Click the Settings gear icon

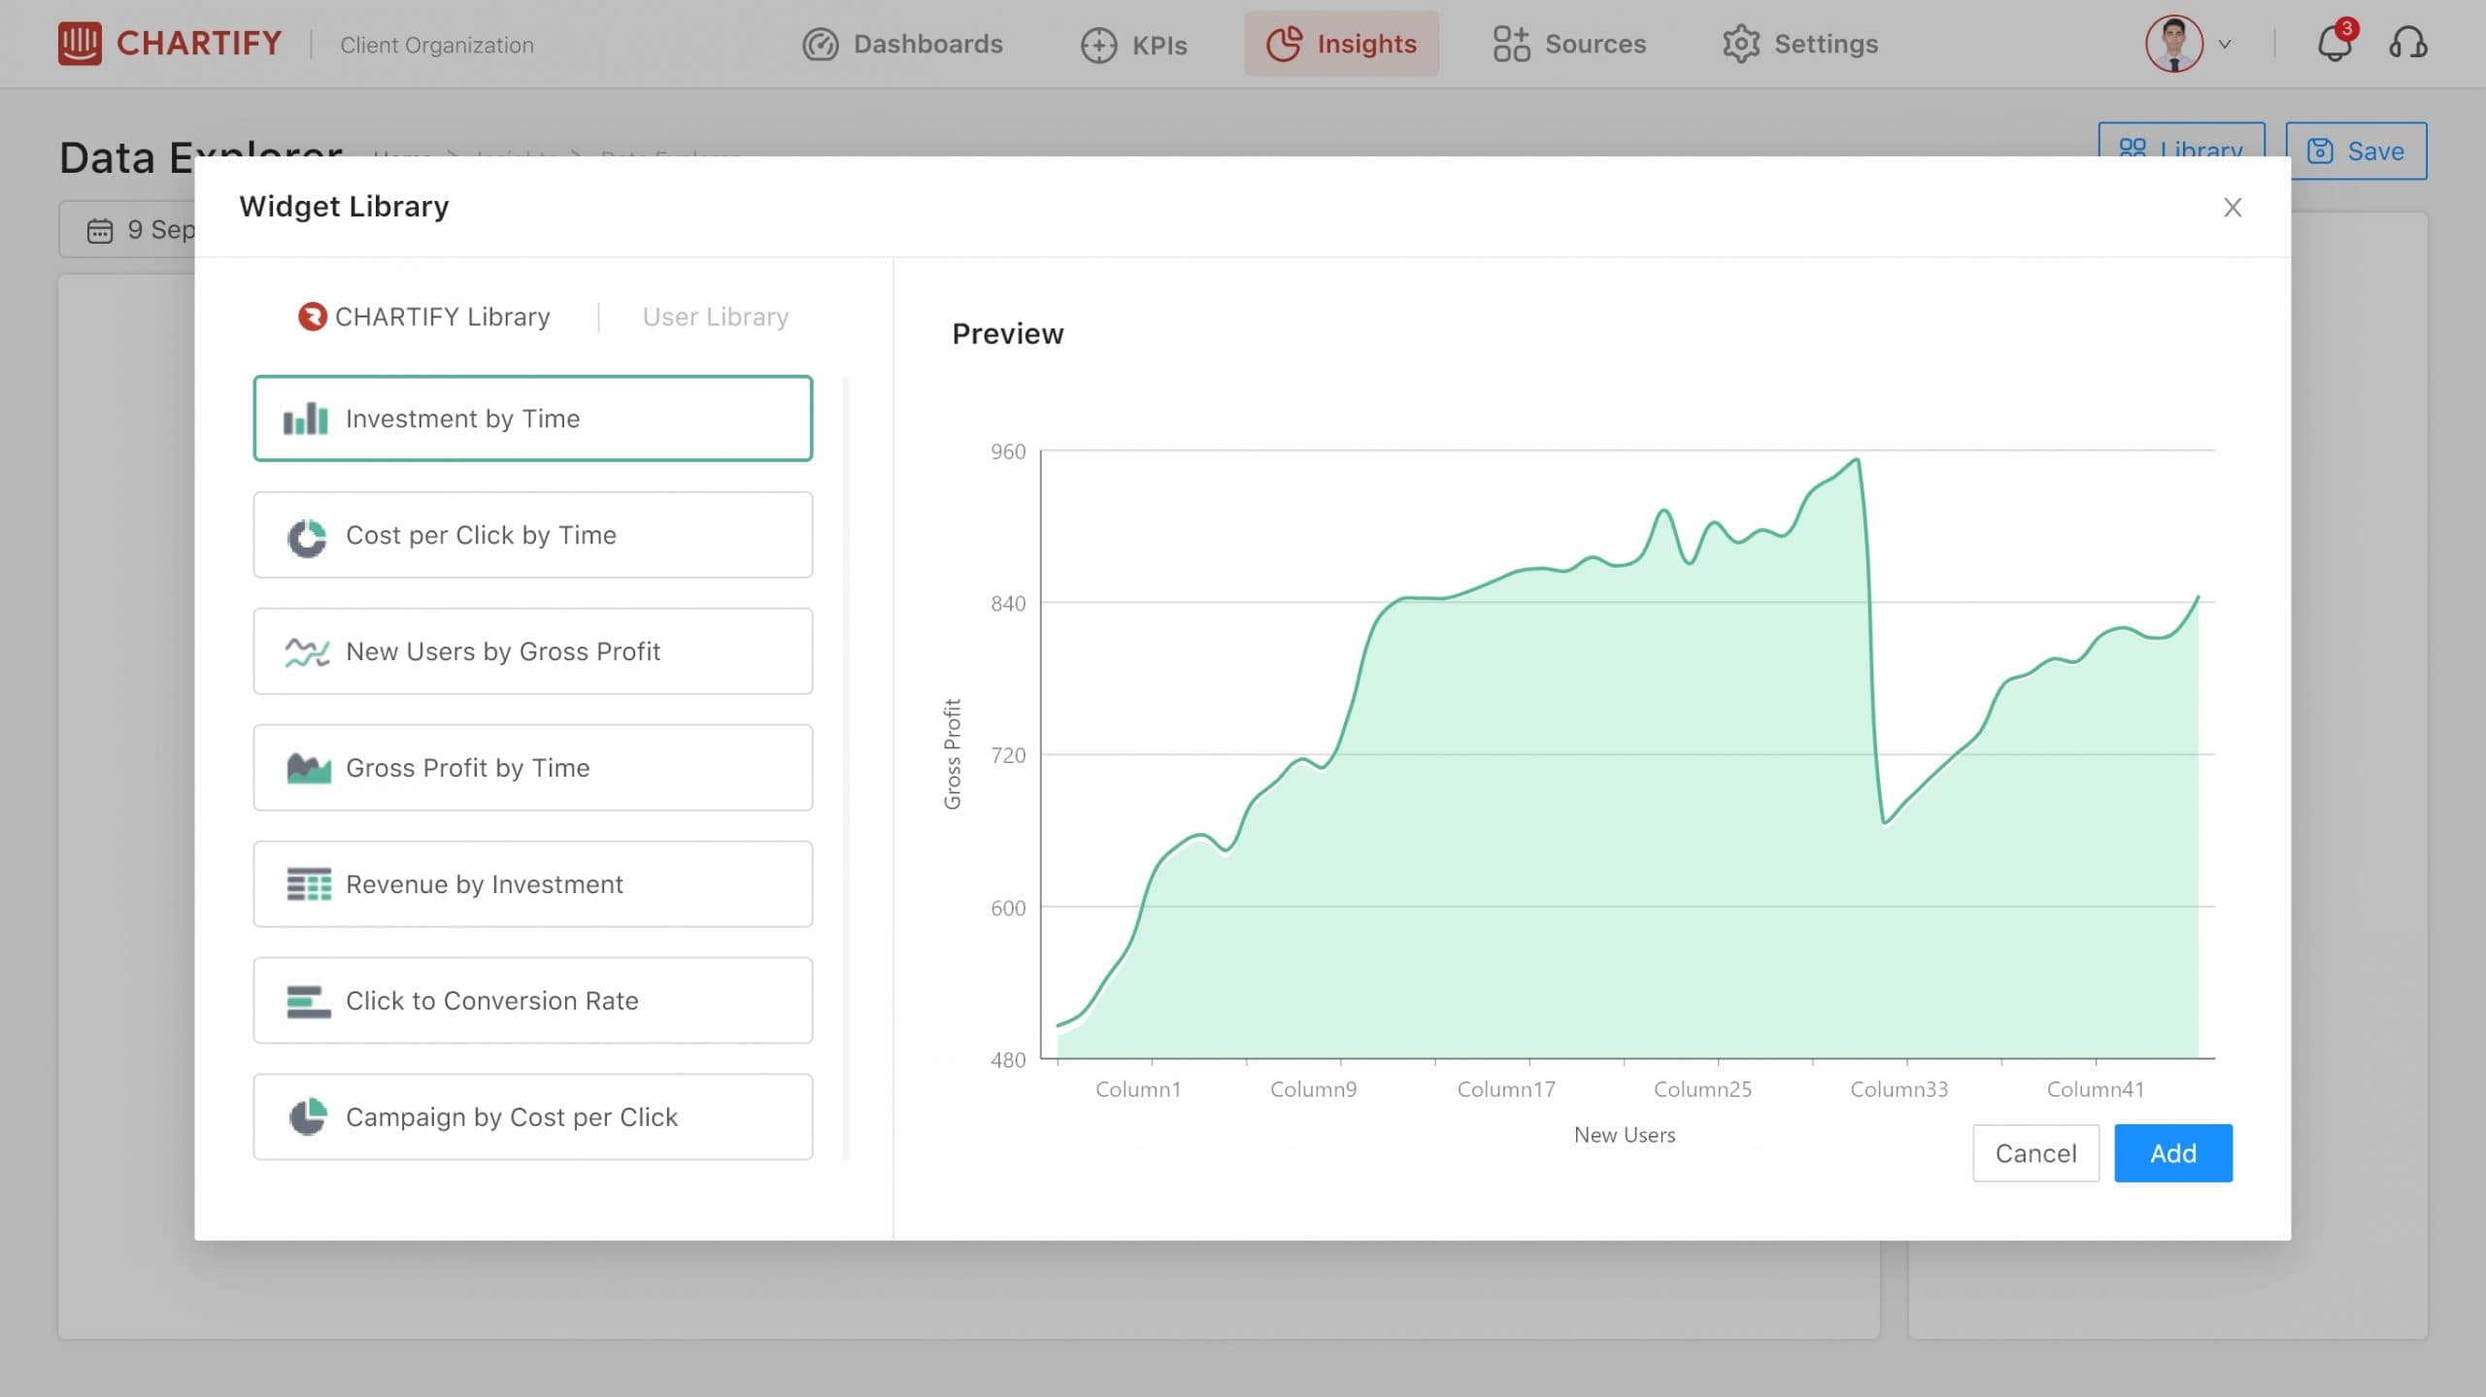tap(1741, 45)
